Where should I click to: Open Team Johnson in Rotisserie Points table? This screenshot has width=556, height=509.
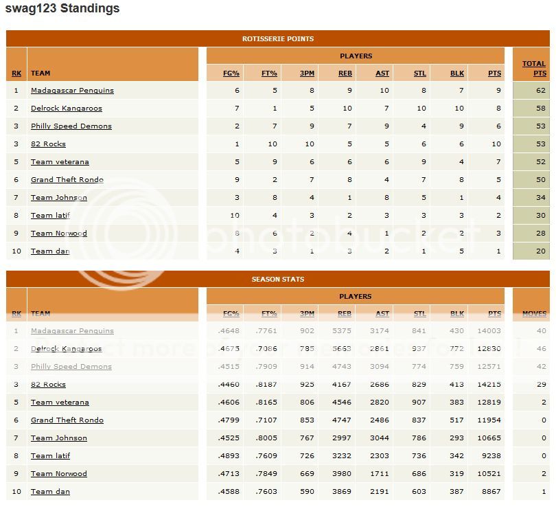pyautogui.click(x=59, y=197)
